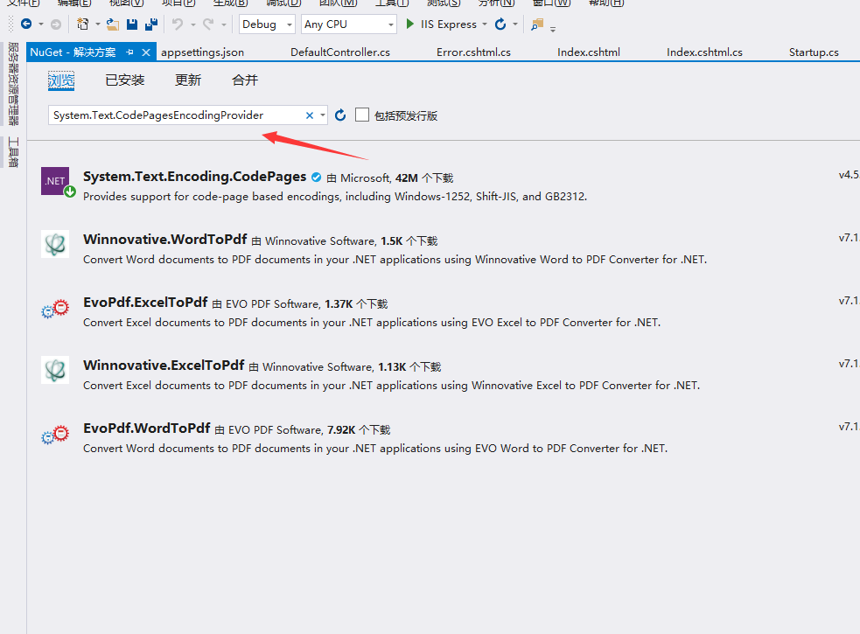
Task: Select the System.Text.Encoding.CodePages package title
Action: coord(195,176)
